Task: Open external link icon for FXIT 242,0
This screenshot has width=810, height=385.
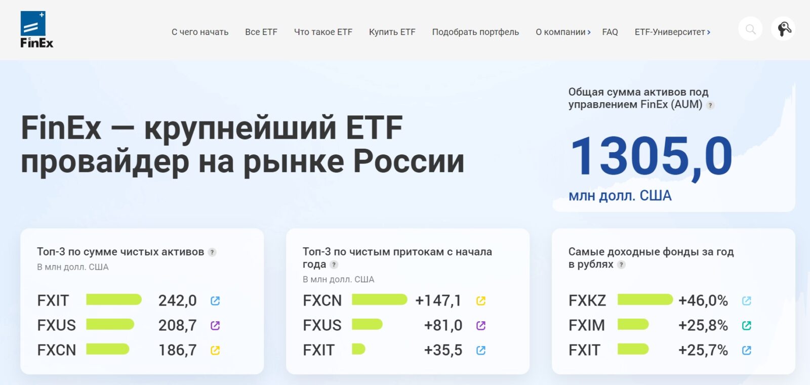Action: tap(215, 301)
